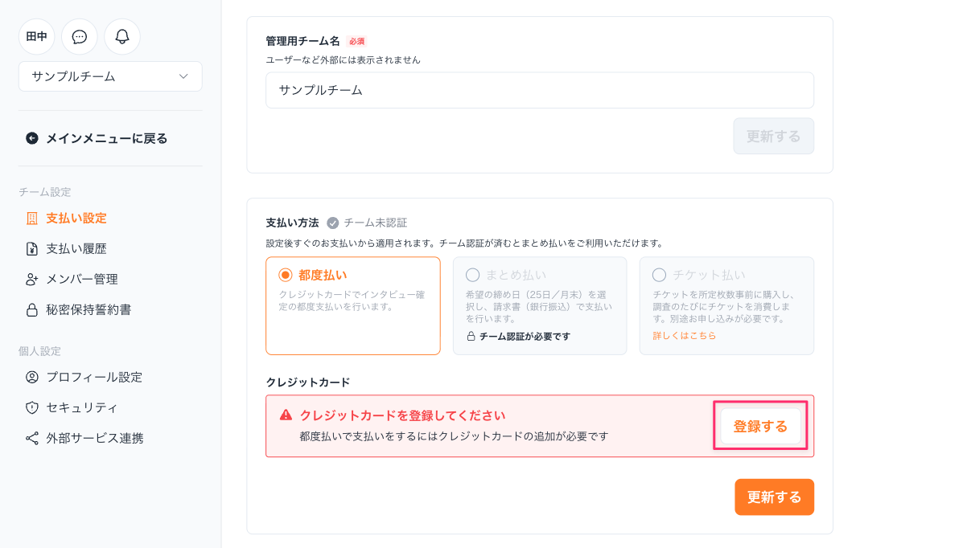Open the chat messages icon

pyautogui.click(x=80, y=37)
